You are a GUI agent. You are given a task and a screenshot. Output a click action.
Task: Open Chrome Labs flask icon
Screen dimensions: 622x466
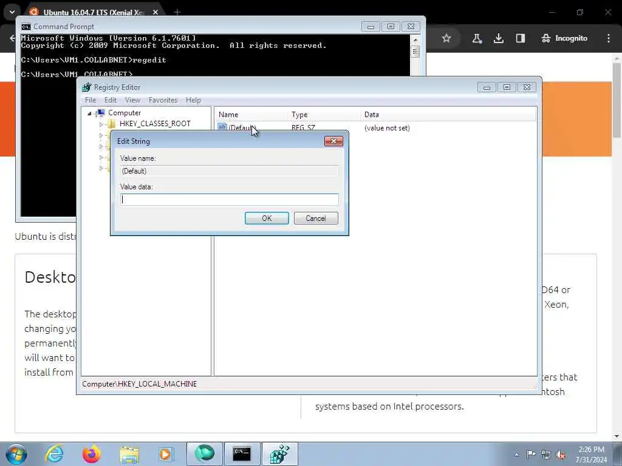tap(477, 38)
